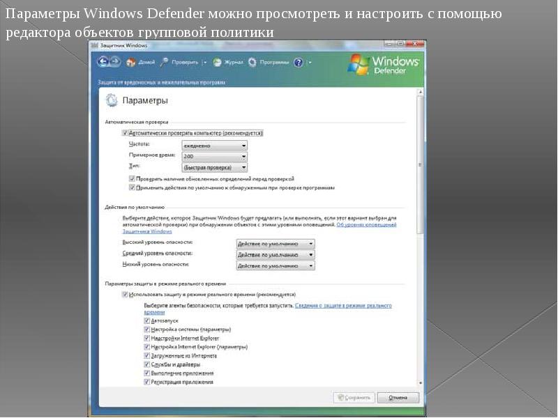Click the Проверить toolbar label
558x418 pixels.
pos(185,63)
